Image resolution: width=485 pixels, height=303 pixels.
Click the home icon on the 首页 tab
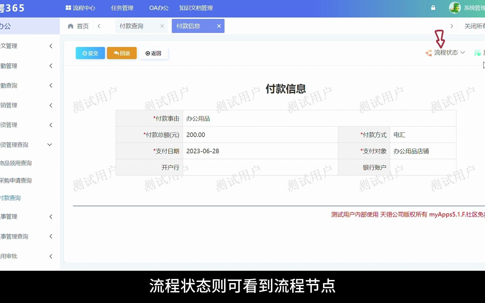pyautogui.click(x=70, y=26)
